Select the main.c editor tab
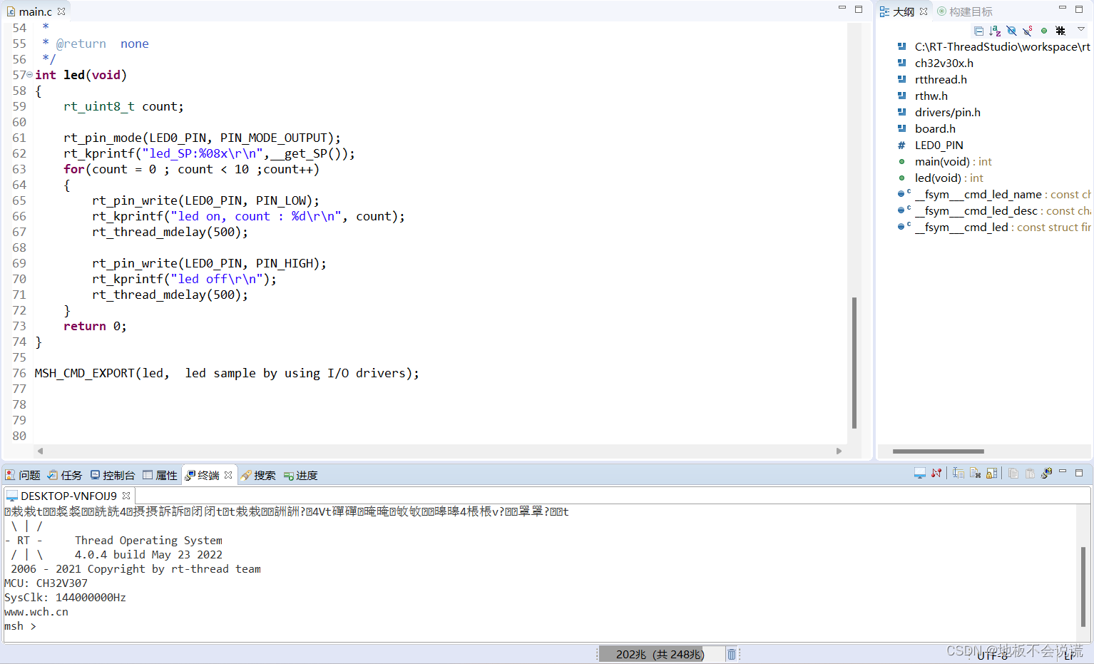This screenshot has height=664, width=1094. (x=35, y=11)
